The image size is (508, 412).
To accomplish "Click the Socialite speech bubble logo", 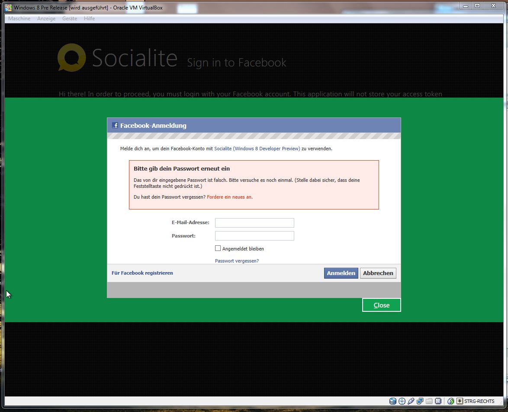I will 71,57.
